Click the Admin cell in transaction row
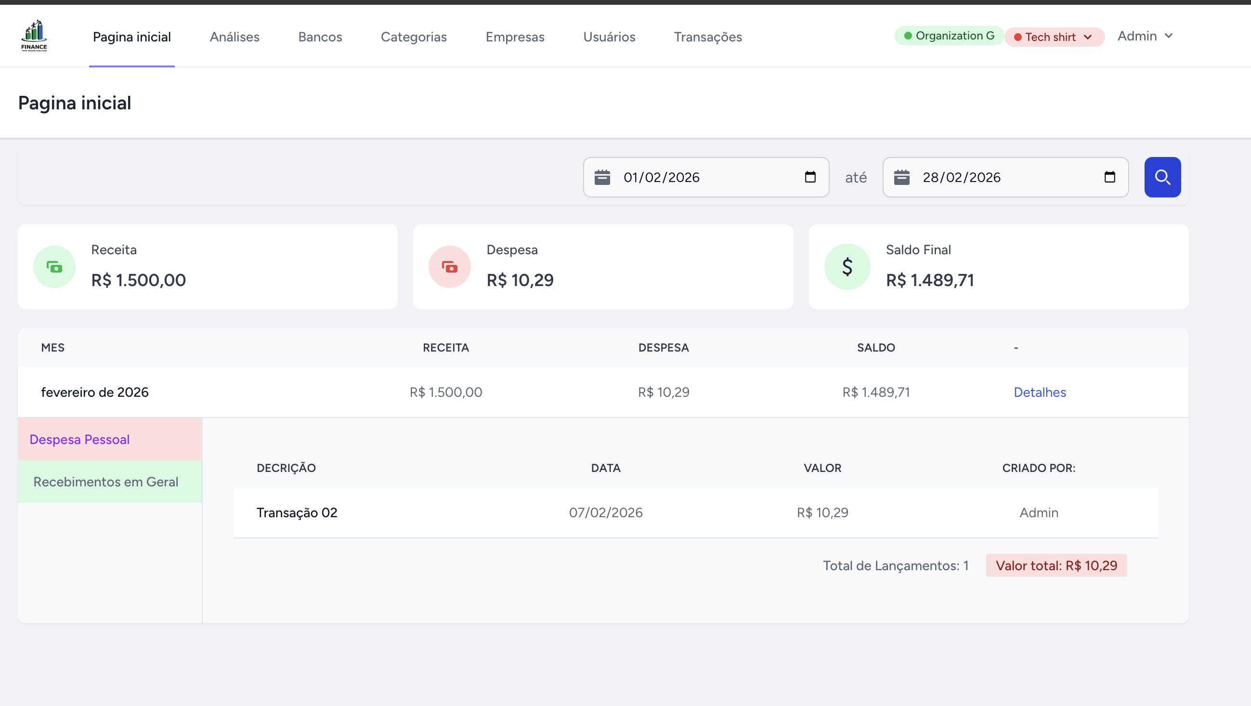 [1039, 512]
